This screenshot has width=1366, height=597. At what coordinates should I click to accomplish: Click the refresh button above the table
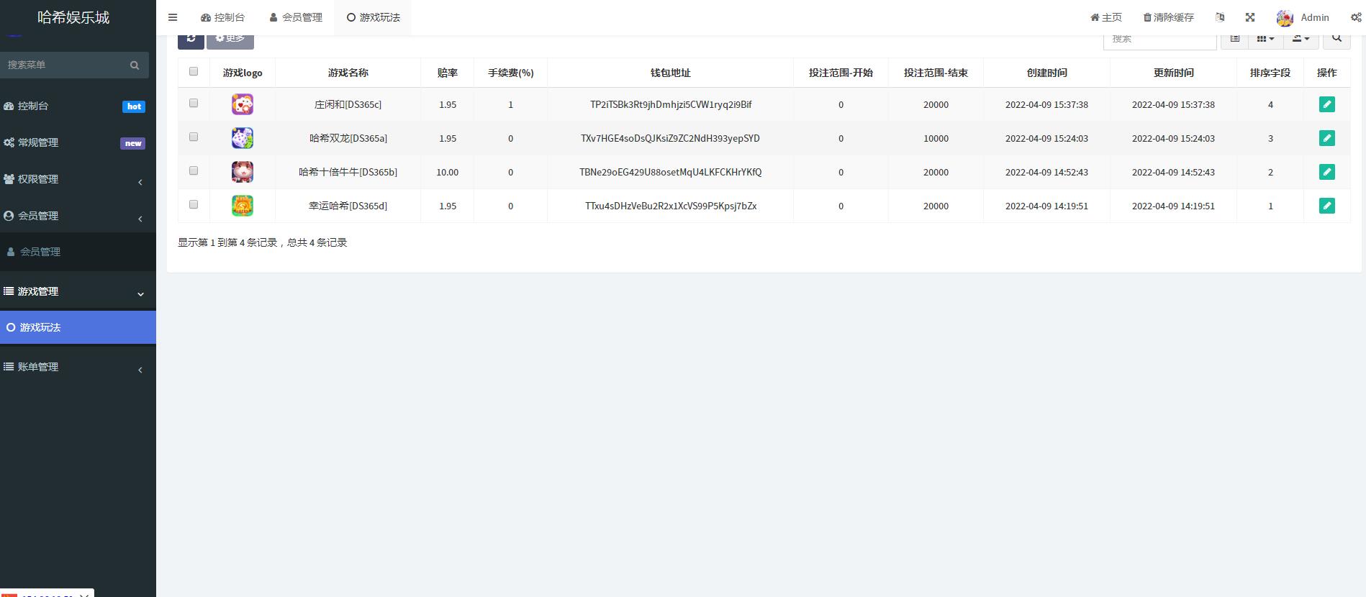pyautogui.click(x=191, y=39)
